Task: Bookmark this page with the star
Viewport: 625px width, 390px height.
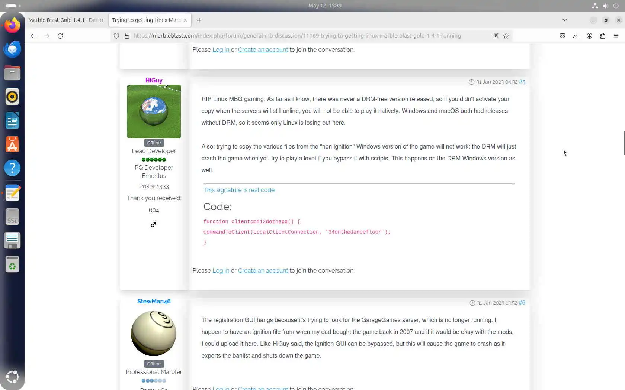Action: [506, 36]
